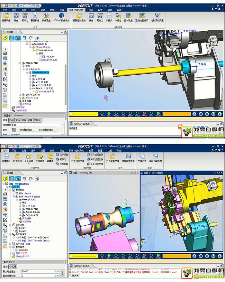
Task: Open 优化 menu tab in upper window
Action: (x=52, y=10)
